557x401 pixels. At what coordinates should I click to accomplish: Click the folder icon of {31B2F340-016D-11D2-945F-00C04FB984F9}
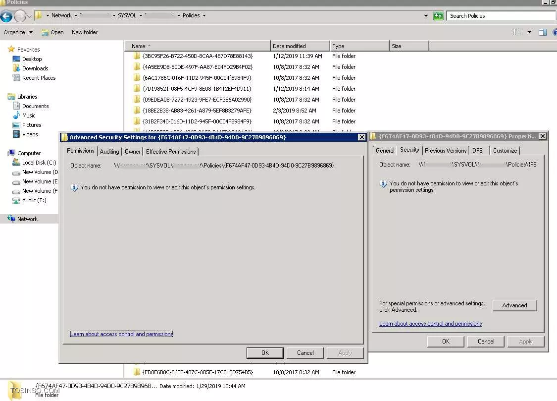tap(137, 121)
